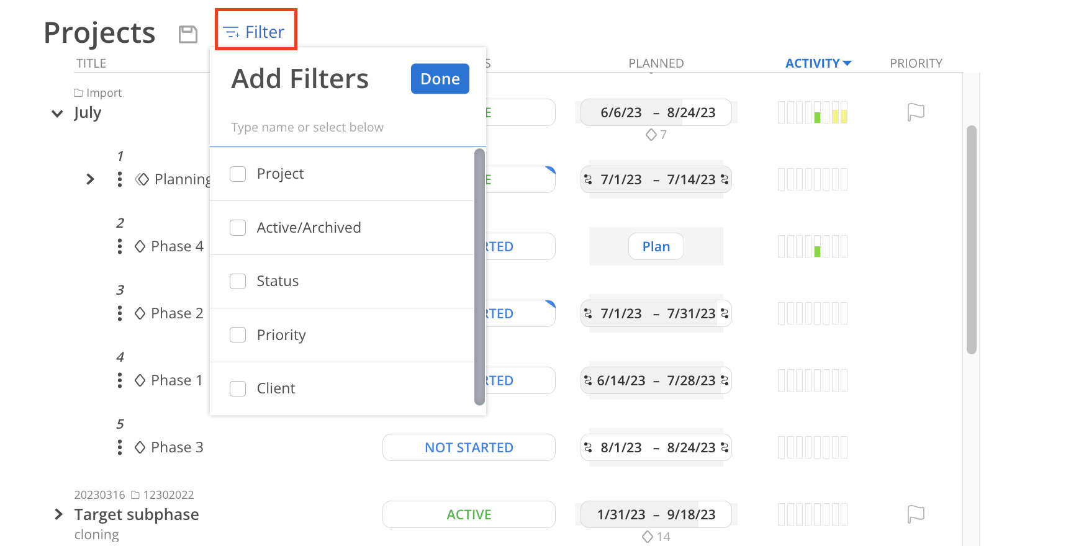This screenshot has width=1089, height=546.
Task: Collapse the July project row
Action: pos(57,114)
